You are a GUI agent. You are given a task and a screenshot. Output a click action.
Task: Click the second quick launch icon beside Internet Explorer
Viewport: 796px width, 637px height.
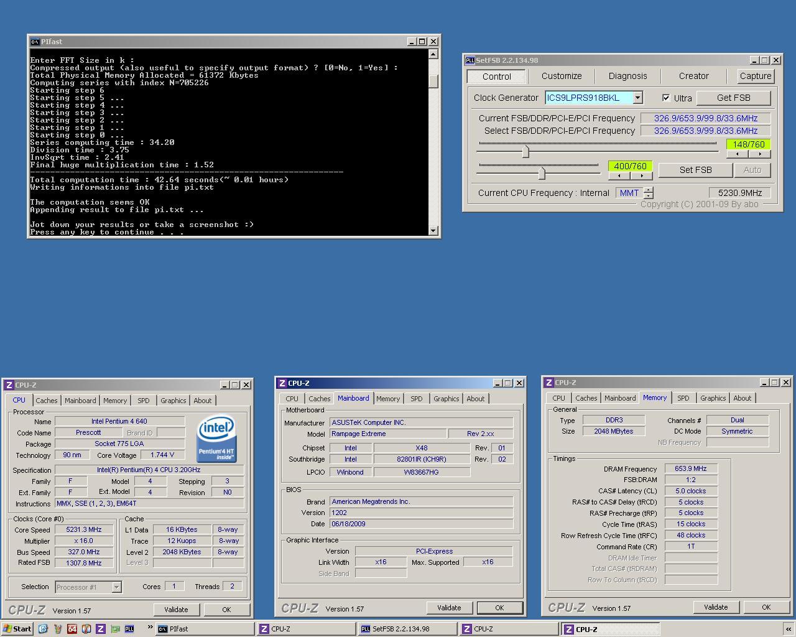(58, 629)
